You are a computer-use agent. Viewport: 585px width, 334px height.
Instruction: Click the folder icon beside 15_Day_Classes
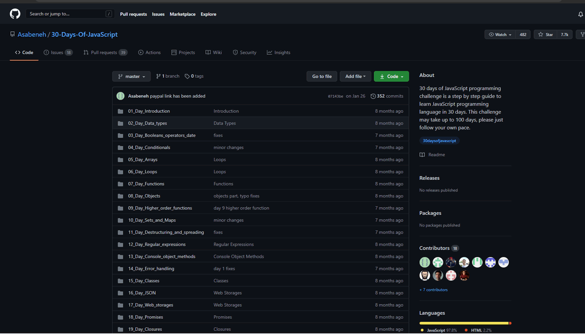pos(120,281)
